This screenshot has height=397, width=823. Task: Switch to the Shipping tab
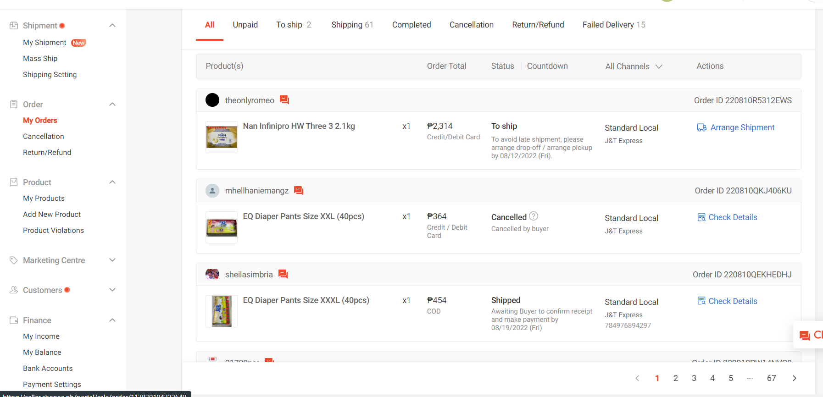tap(352, 25)
